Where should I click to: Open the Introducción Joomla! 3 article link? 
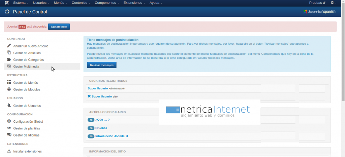coord(112,136)
